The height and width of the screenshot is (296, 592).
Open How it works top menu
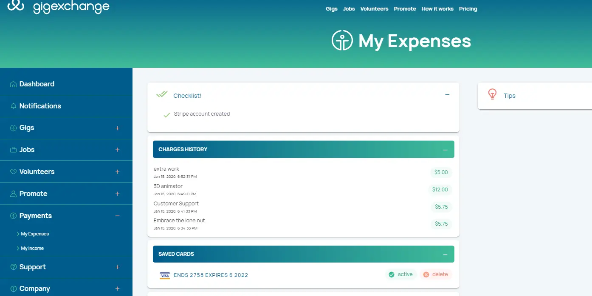pos(437,9)
